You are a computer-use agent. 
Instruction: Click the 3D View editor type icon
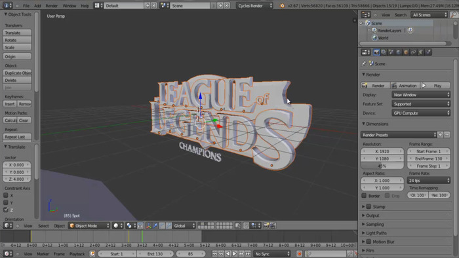8,225
